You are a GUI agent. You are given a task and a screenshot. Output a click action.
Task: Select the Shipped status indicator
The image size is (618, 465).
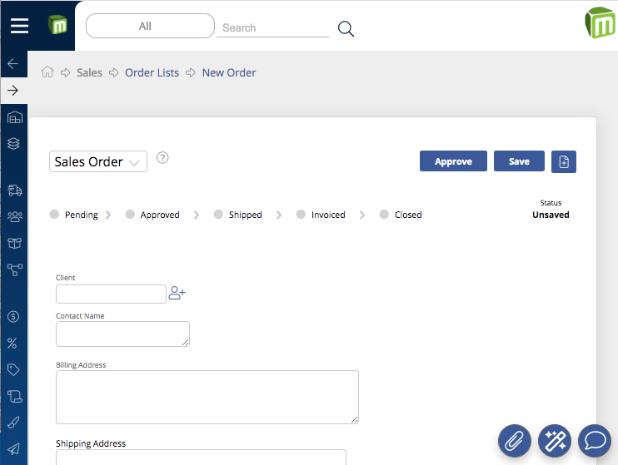coord(237,215)
